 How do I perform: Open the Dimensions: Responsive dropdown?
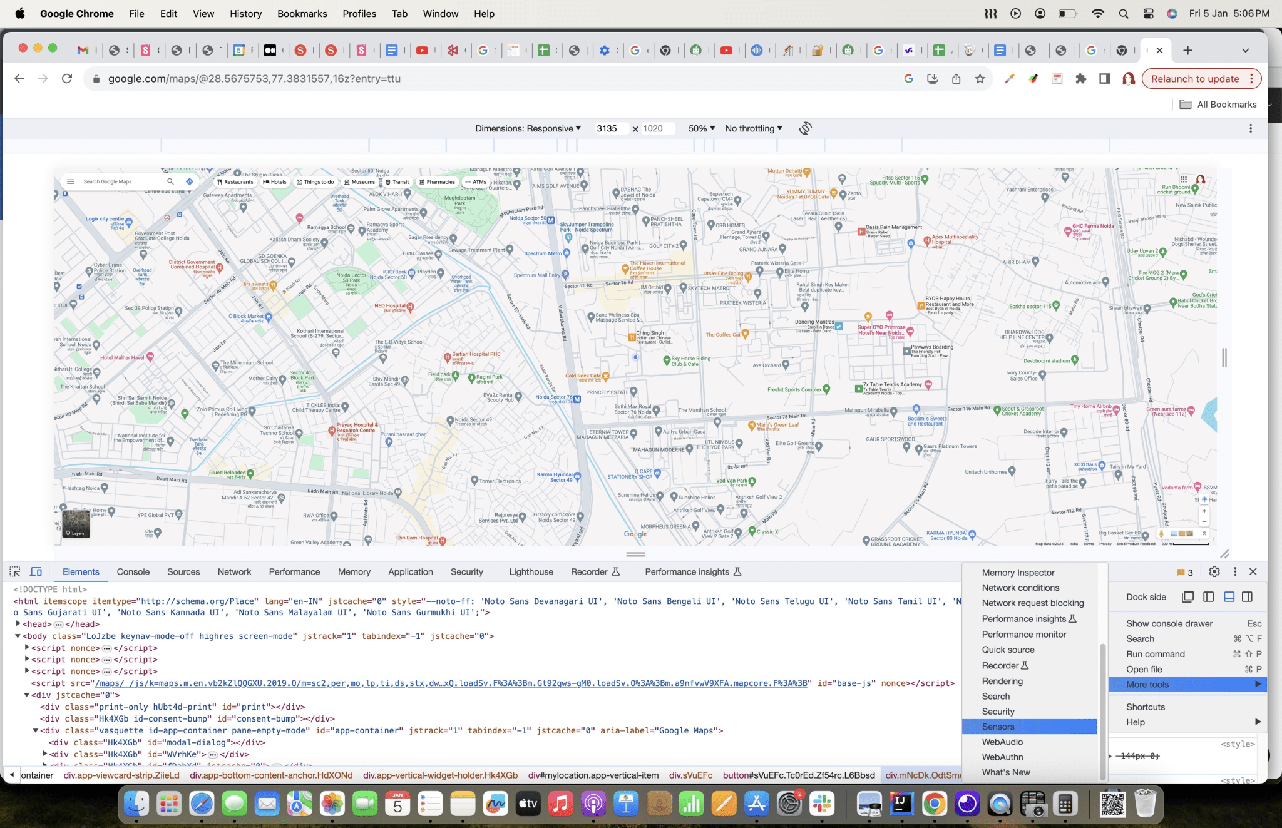click(x=528, y=128)
